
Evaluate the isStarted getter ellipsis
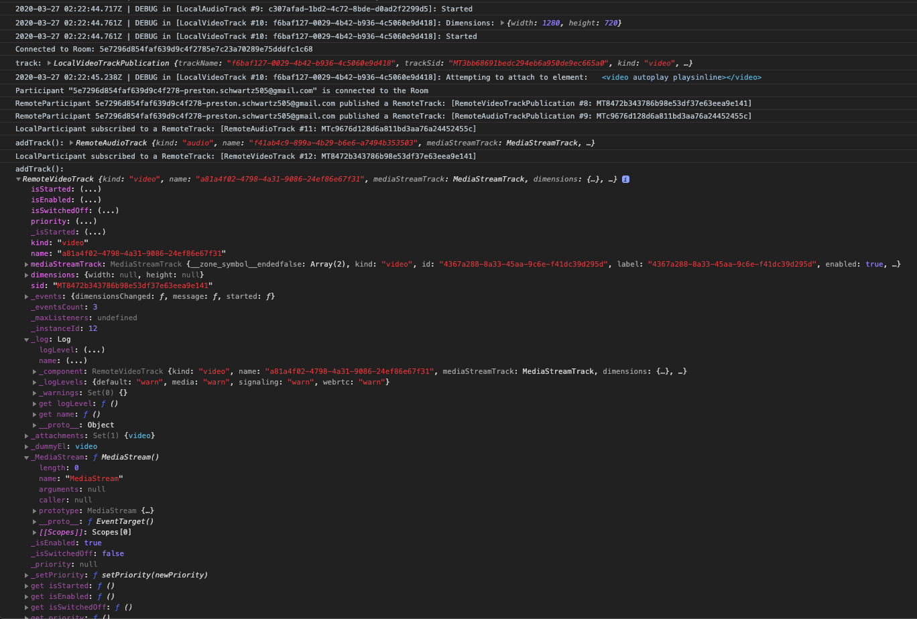click(x=90, y=189)
